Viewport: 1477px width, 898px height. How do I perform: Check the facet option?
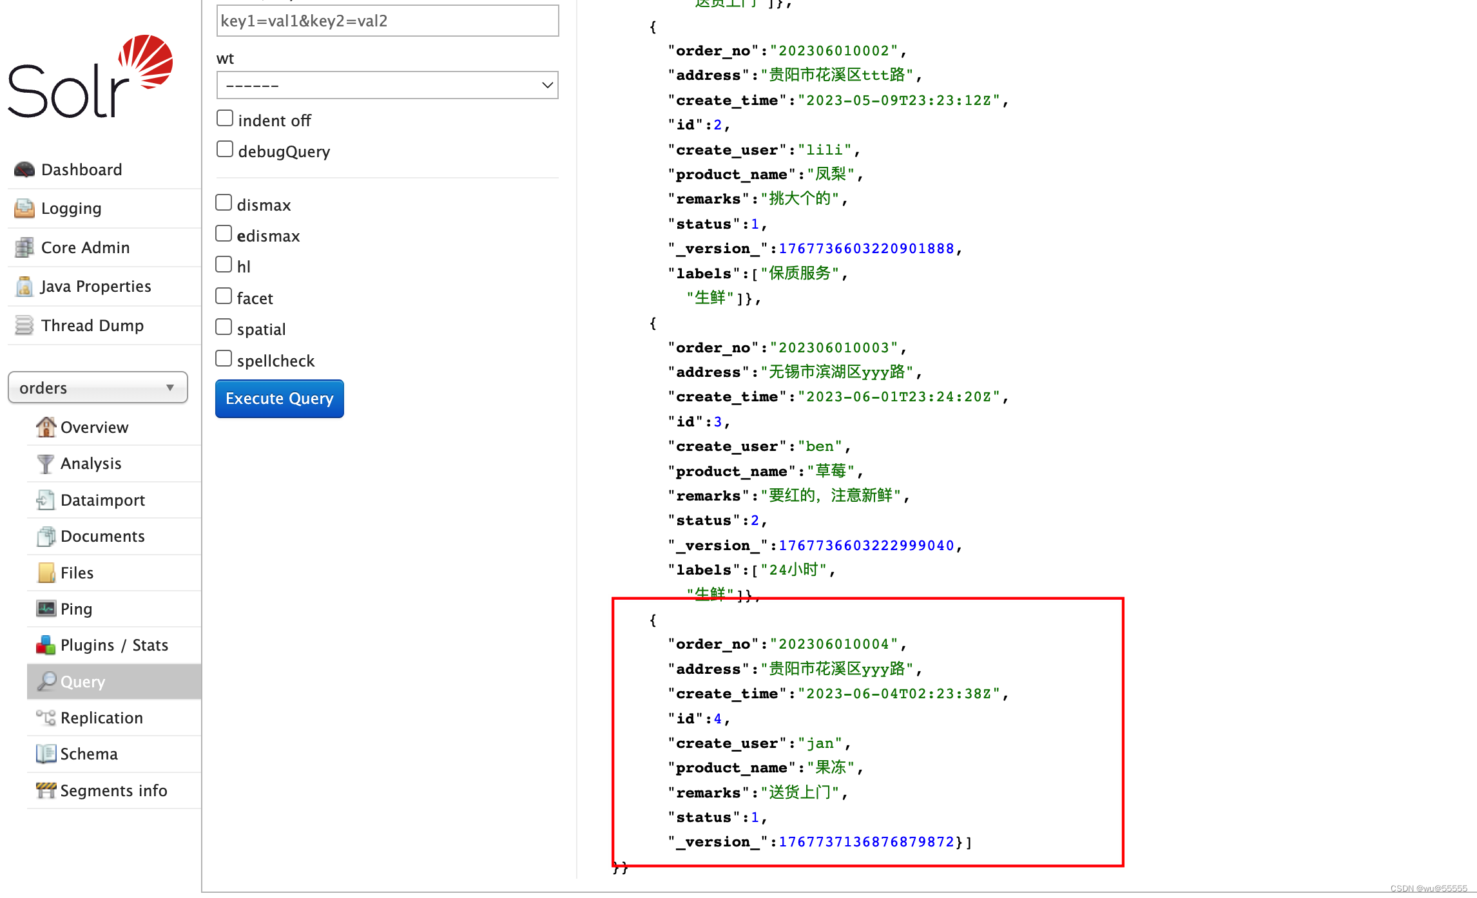[224, 295]
